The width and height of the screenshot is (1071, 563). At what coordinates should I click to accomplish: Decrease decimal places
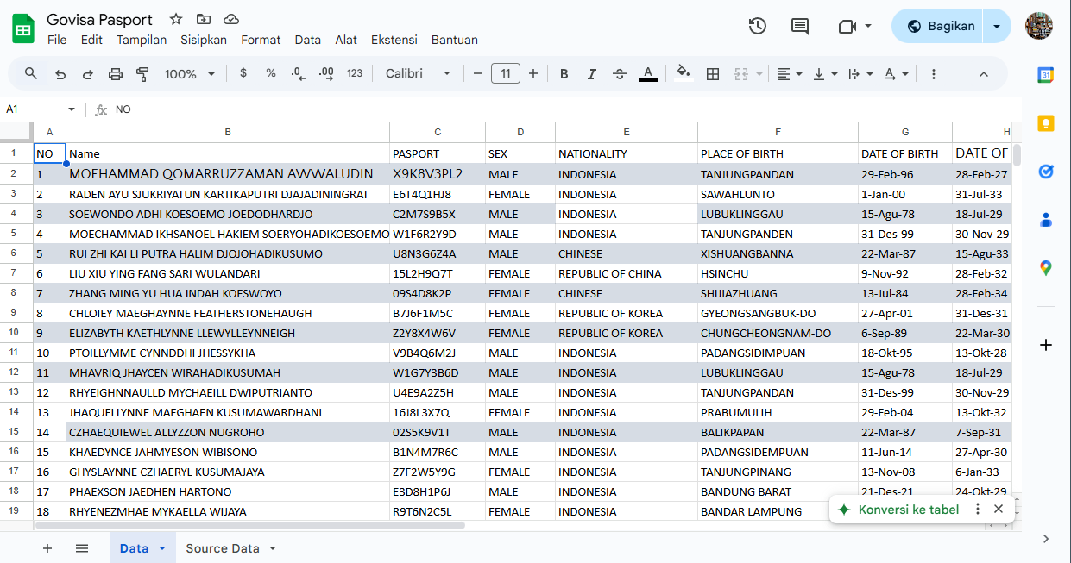point(298,74)
